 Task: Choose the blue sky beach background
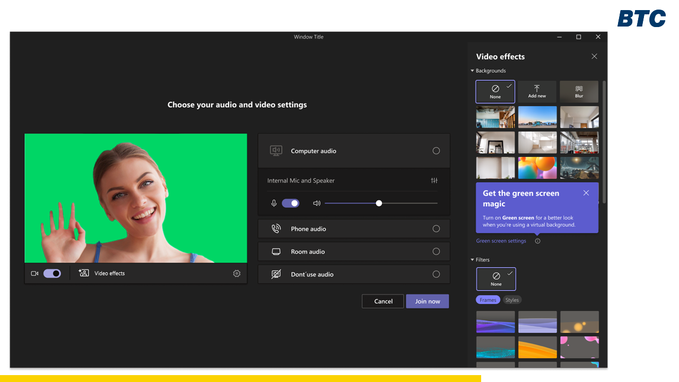[x=537, y=117]
